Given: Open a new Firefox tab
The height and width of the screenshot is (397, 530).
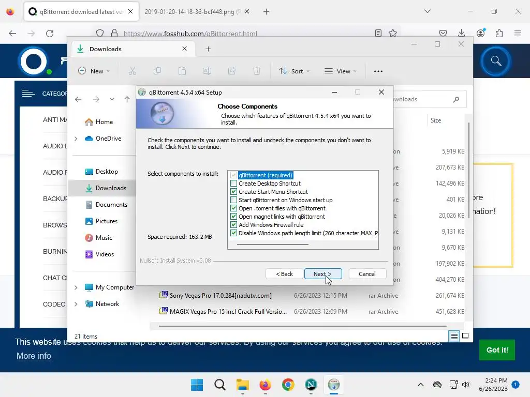Looking at the screenshot, I should click(267, 12).
